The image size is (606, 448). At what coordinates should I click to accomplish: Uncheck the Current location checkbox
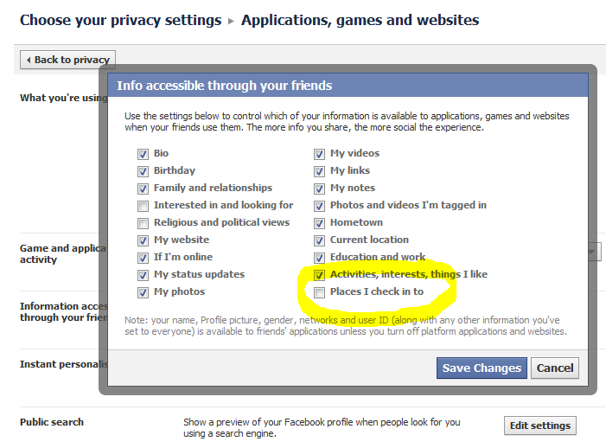click(x=319, y=240)
